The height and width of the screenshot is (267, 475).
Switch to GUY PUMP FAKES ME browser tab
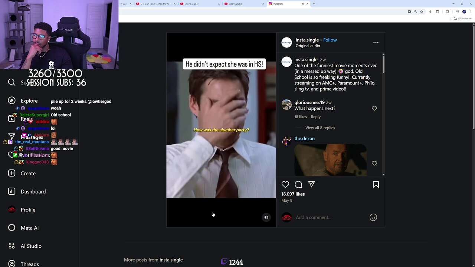pyautogui.click(x=155, y=4)
